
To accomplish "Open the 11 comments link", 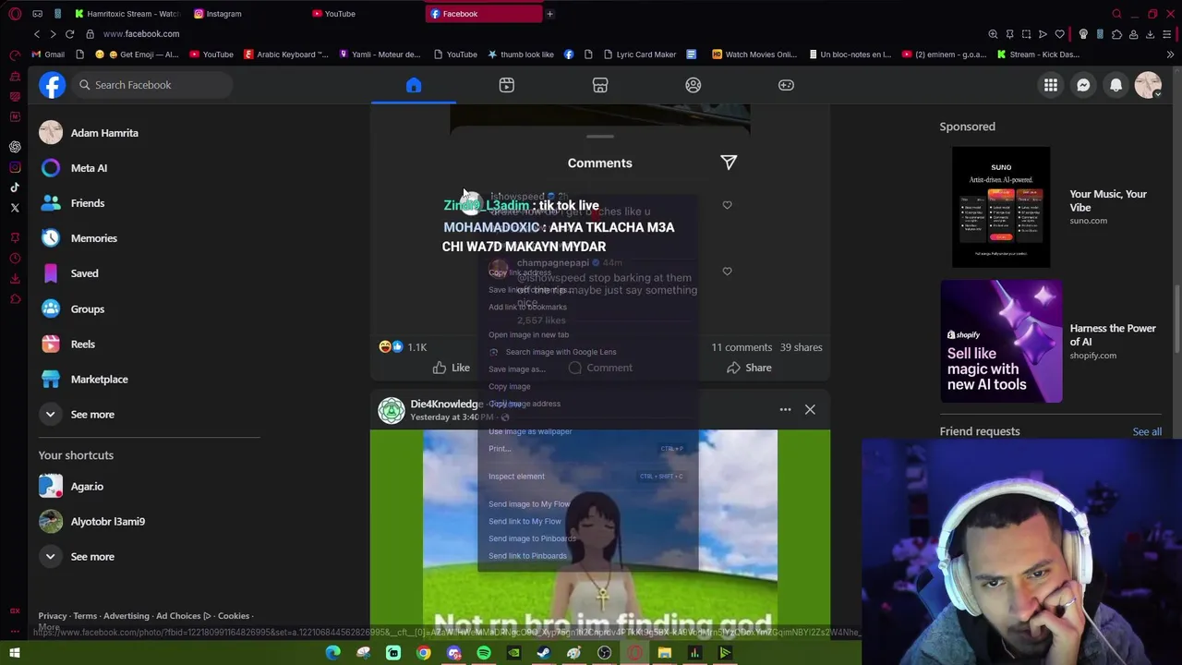I will (x=742, y=347).
